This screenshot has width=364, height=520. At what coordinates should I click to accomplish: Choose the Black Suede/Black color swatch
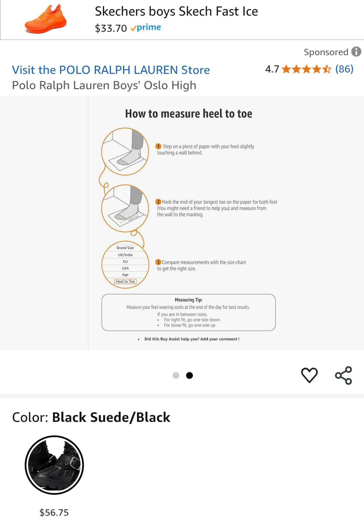coord(54,465)
